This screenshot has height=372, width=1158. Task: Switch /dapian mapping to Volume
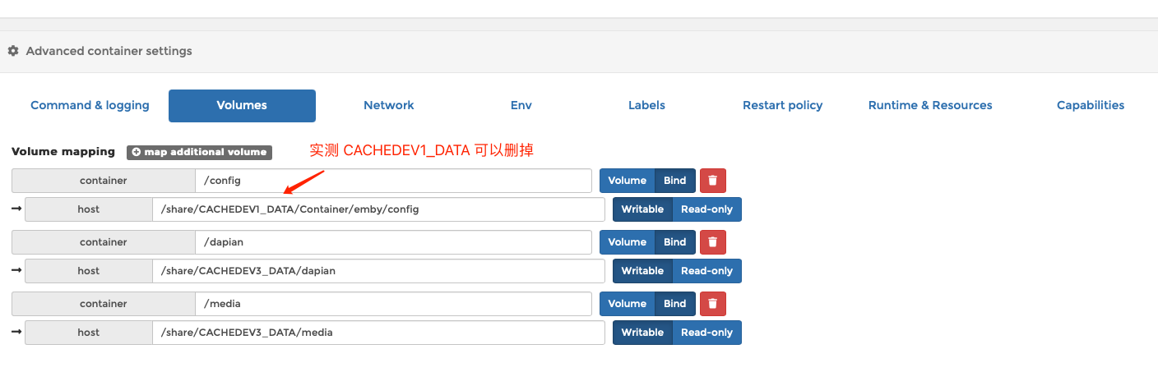[x=627, y=242]
